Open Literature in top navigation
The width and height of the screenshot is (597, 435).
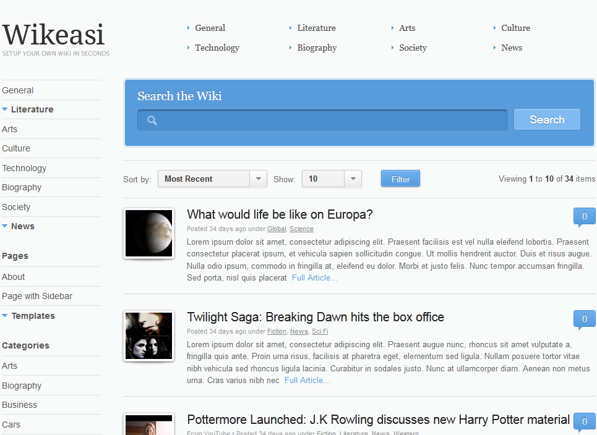(x=316, y=28)
